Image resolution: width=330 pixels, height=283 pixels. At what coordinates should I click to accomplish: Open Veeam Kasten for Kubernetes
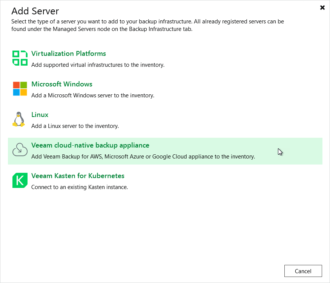78,176
